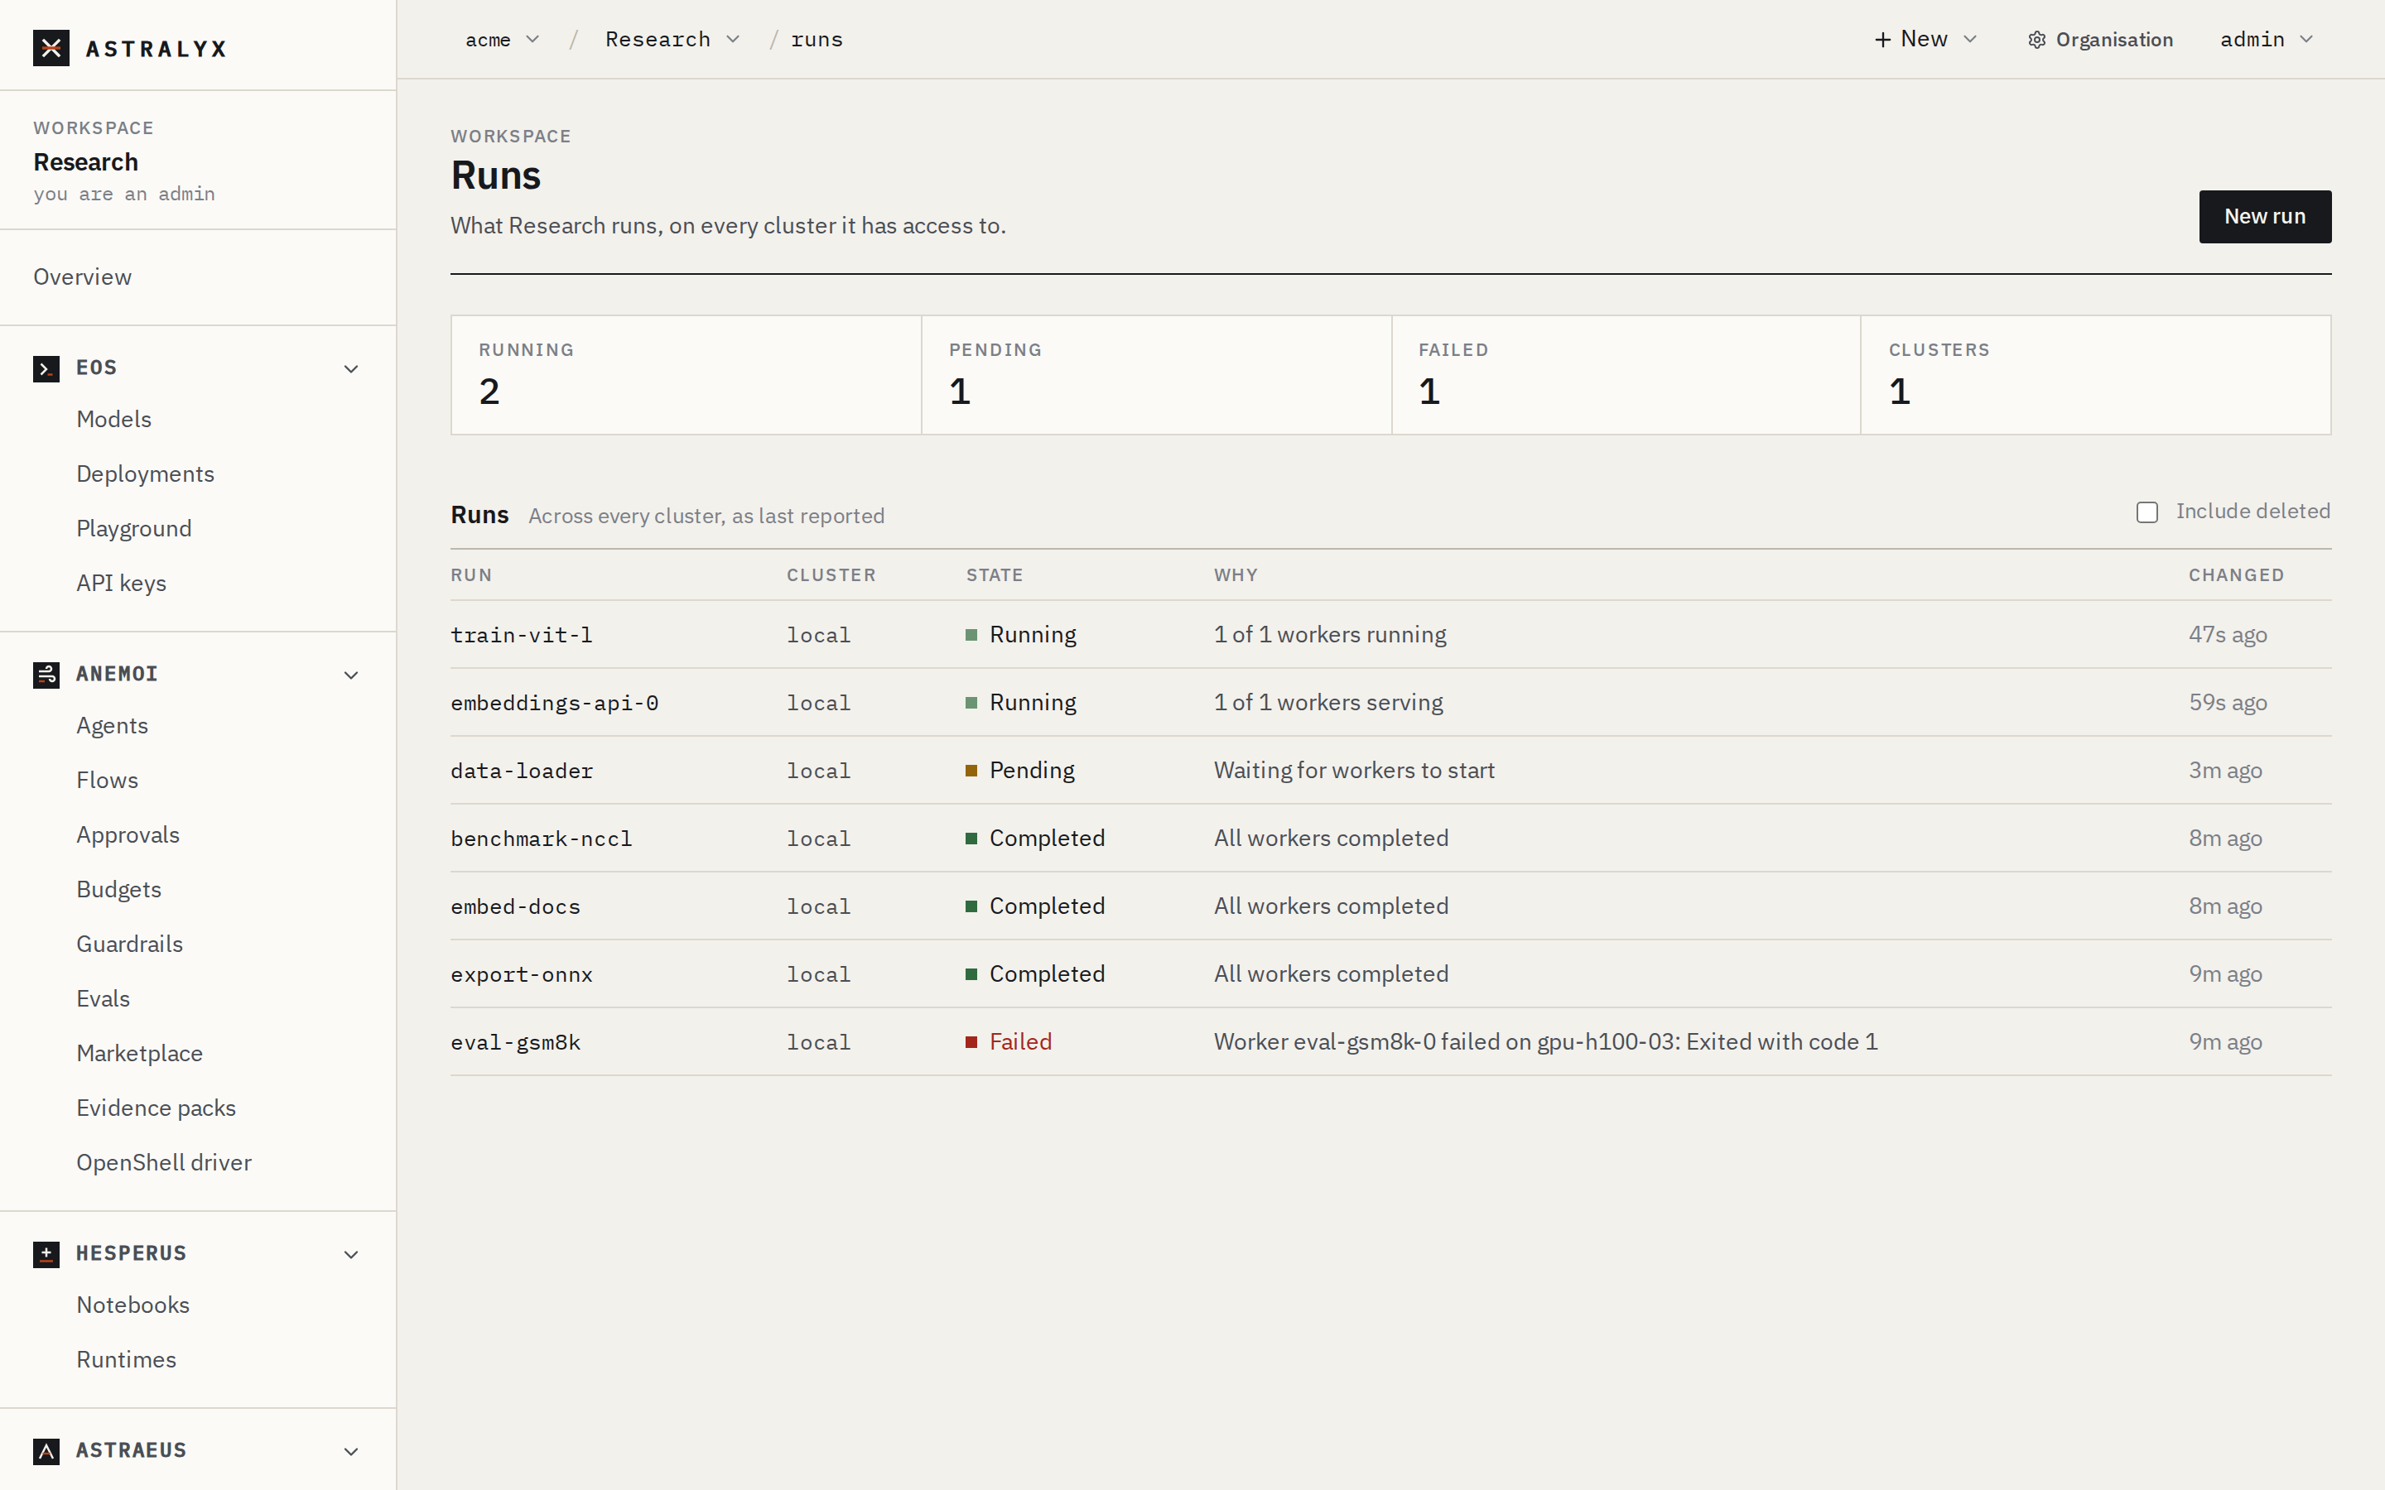Collapse the Astraeus section chevron
This screenshot has width=2385, height=1490.
(x=351, y=1452)
